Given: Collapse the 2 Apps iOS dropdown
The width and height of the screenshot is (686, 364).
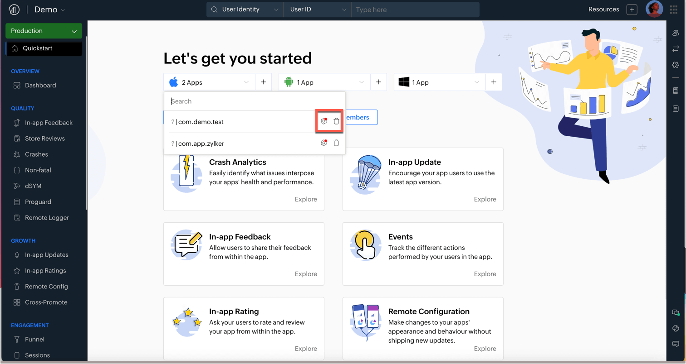Looking at the screenshot, I should (x=209, y=82).
